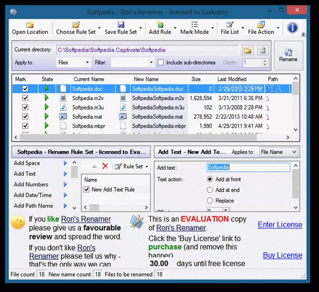This screenshot has width=319, height=292.
Task: Open the blue info about icon
Action: point(292,28)
